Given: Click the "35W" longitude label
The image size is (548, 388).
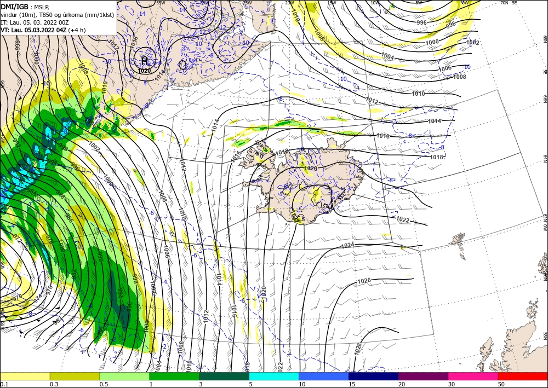Looking at the screenshot, I should [x=161, y=3].
